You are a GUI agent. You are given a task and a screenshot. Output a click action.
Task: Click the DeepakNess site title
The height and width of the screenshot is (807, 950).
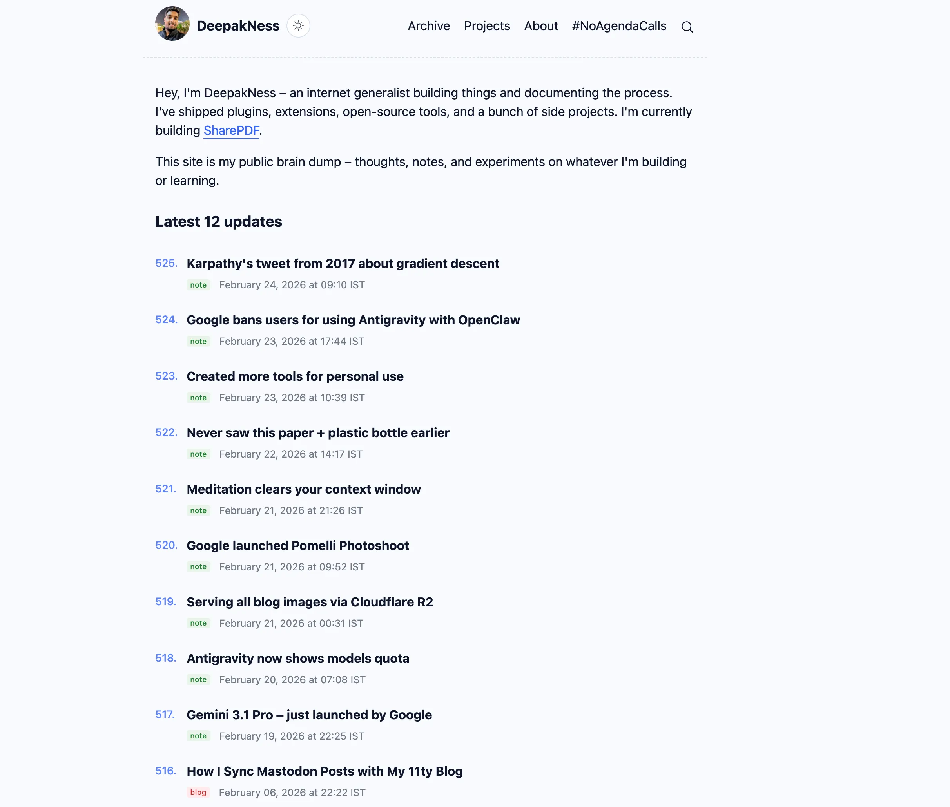pyautogui.click(x=238, y=26)
